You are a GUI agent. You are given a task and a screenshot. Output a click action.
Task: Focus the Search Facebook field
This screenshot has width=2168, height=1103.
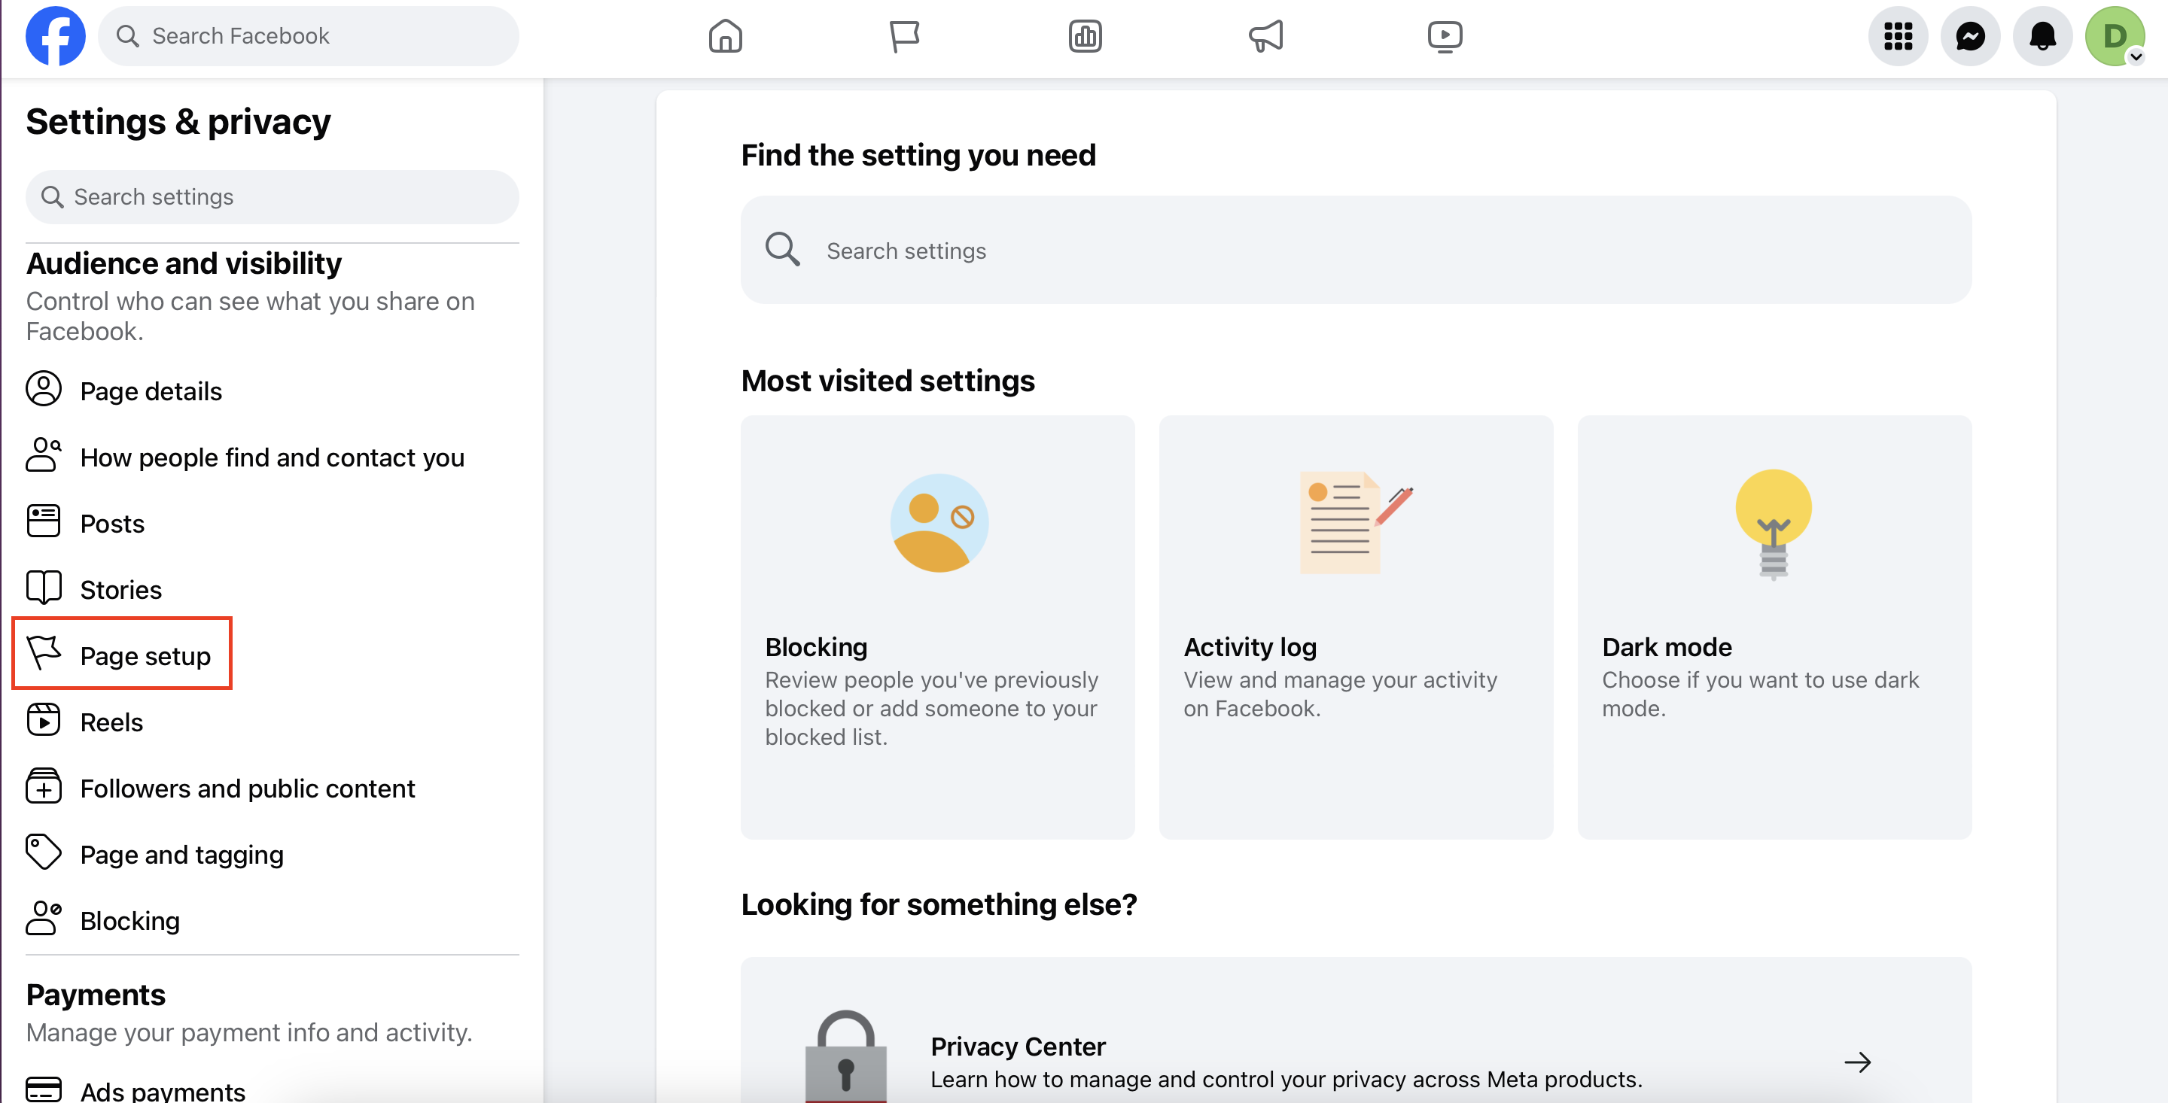click(309, 36)
